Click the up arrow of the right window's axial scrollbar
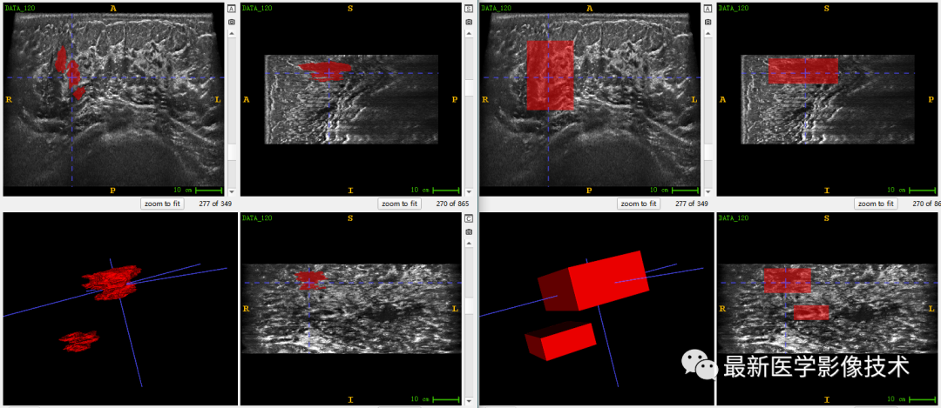Image resolution: width=941 pixels, height=408 pixels. point(708,34)
